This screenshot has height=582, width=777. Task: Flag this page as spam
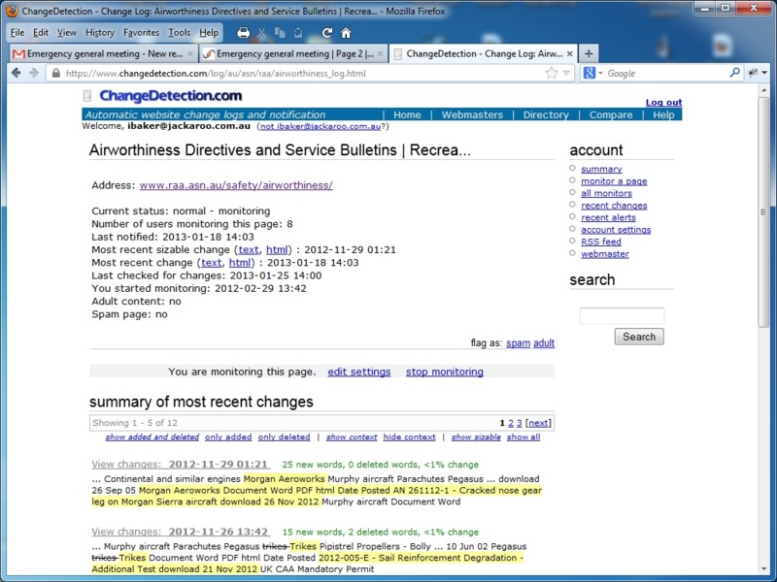518,343
